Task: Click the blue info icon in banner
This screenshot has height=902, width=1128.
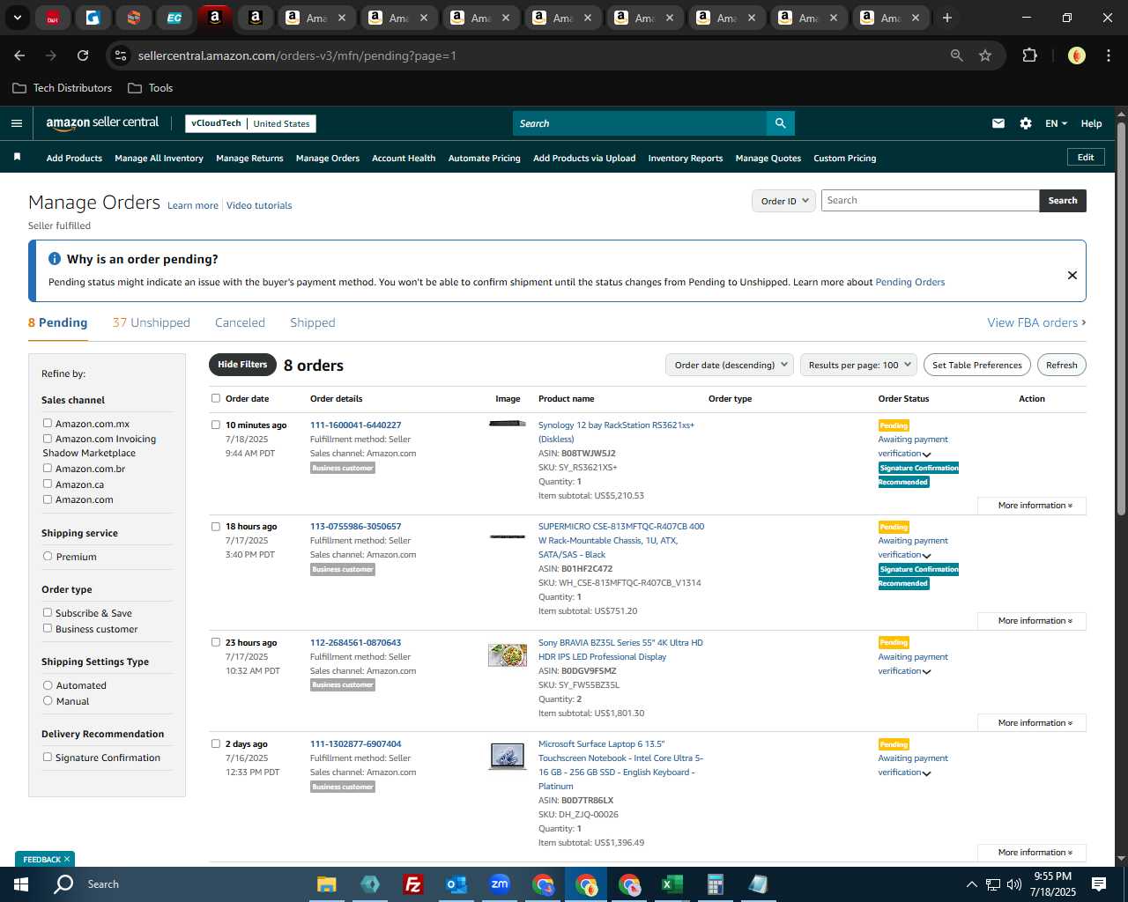Action: click(x=54, y=259)
